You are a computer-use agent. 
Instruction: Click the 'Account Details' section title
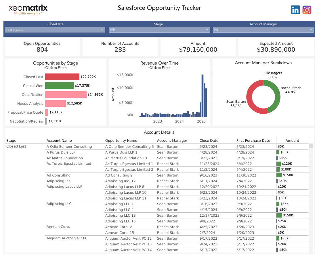(159, 132)
